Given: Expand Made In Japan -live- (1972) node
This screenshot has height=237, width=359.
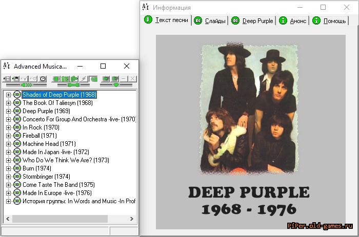Looking at the screenshot, I should [8, 152].
